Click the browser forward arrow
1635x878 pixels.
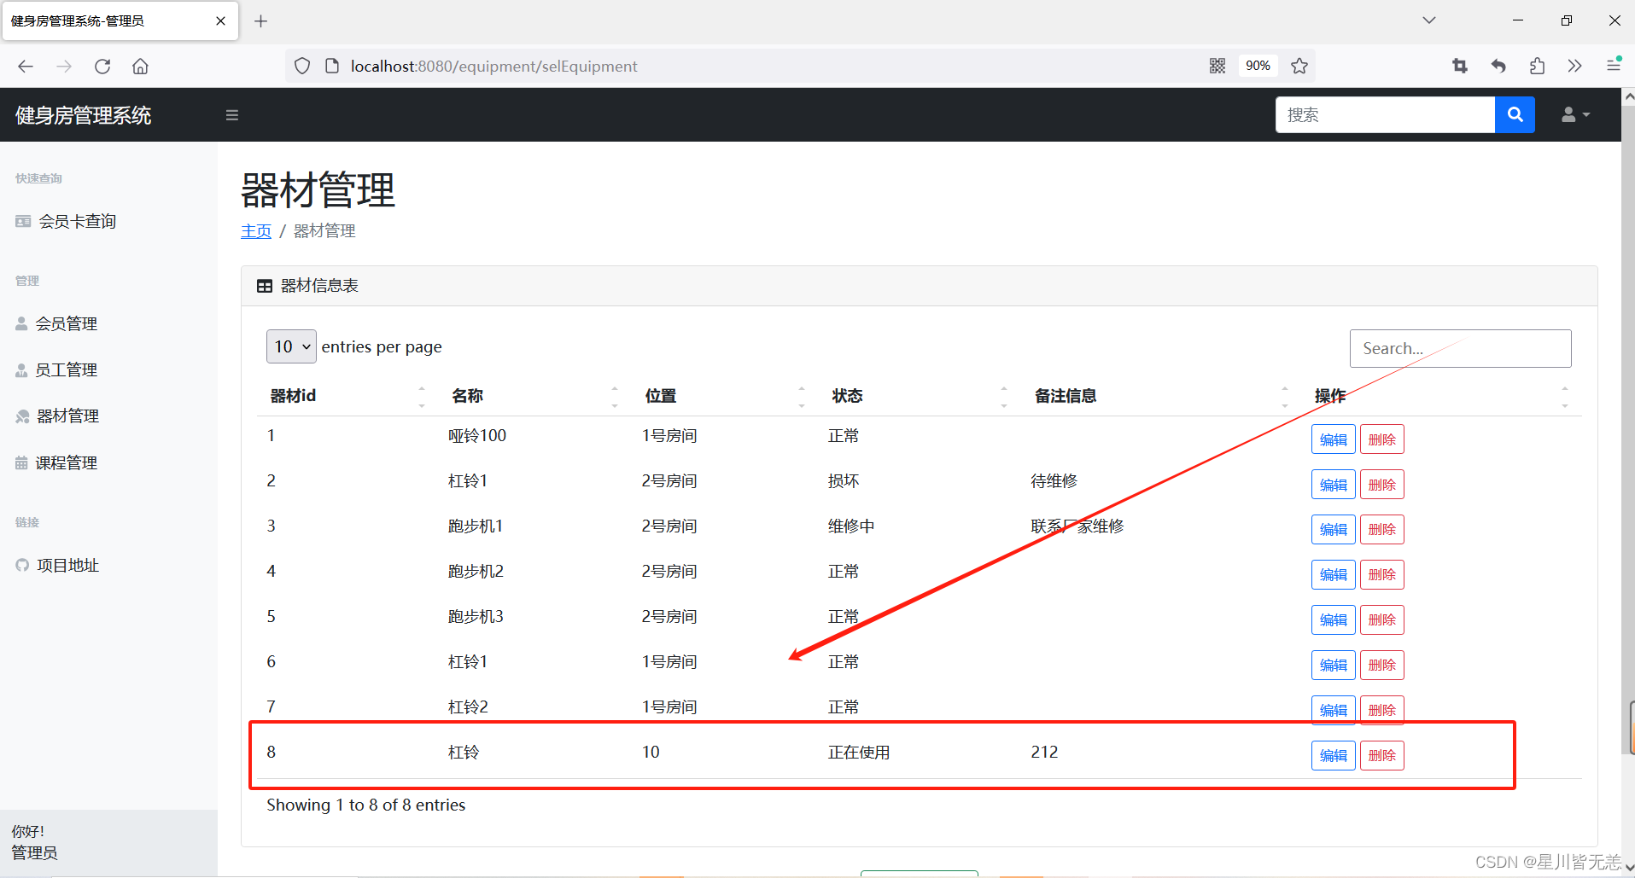coord(64,67)
